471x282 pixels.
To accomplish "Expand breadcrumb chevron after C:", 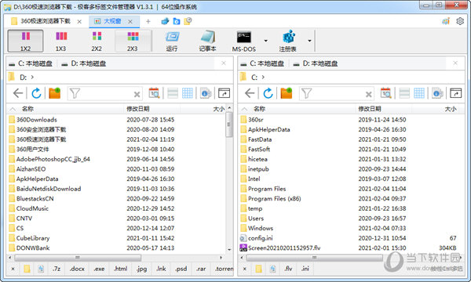I will point(263,78).
